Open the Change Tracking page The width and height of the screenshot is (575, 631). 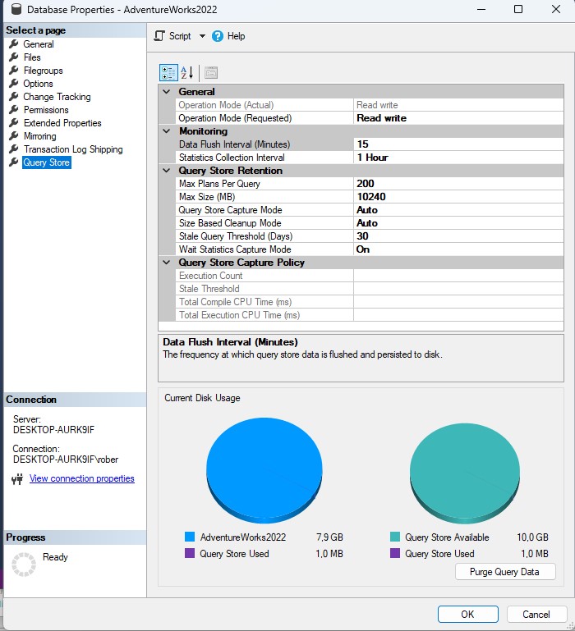click(x=57, y=97)
